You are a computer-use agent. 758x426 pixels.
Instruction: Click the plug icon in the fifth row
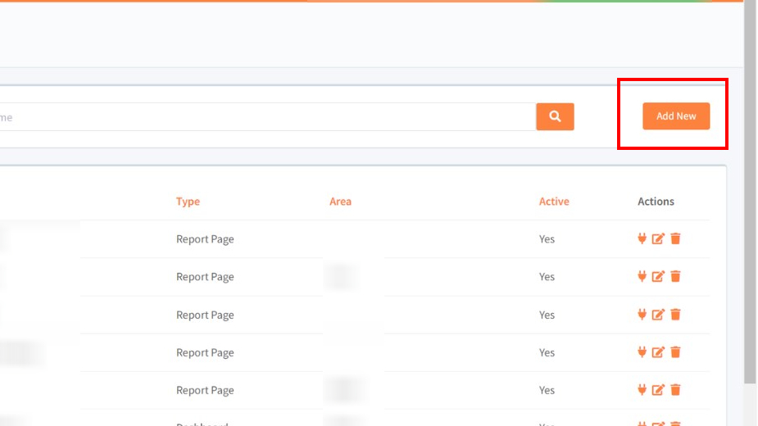tap(642, 390)
